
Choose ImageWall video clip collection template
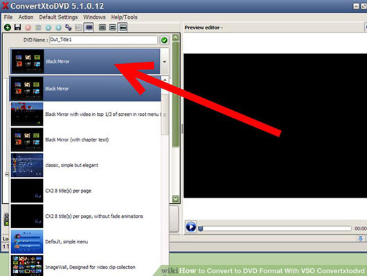[x=85, y=266]
